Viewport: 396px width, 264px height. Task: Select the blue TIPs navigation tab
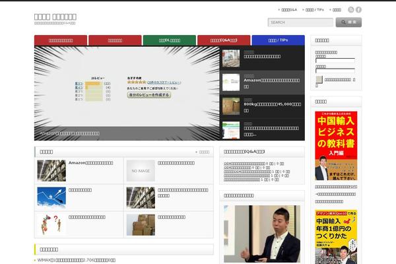pos(278,40)
